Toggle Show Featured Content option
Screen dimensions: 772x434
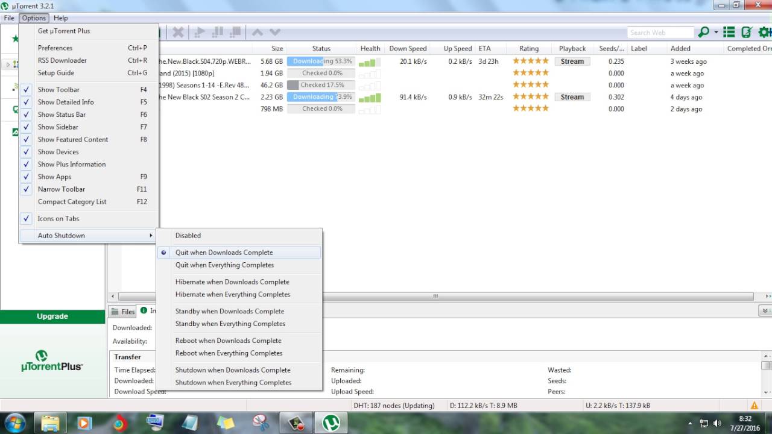89,139
